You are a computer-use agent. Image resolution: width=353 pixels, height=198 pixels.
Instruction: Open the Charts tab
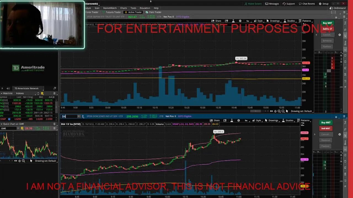(x=124, y=8)
